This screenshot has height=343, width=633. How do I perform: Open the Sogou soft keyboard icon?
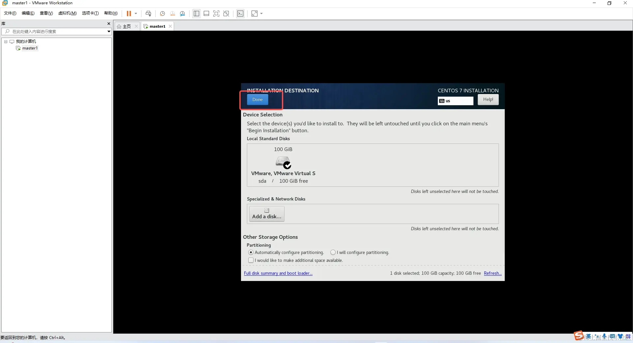coord(612,336)
